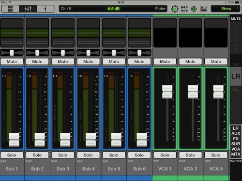Click the VCA 3 fader knob
This screenshot has height=181, width=242.
click(218, 92)
